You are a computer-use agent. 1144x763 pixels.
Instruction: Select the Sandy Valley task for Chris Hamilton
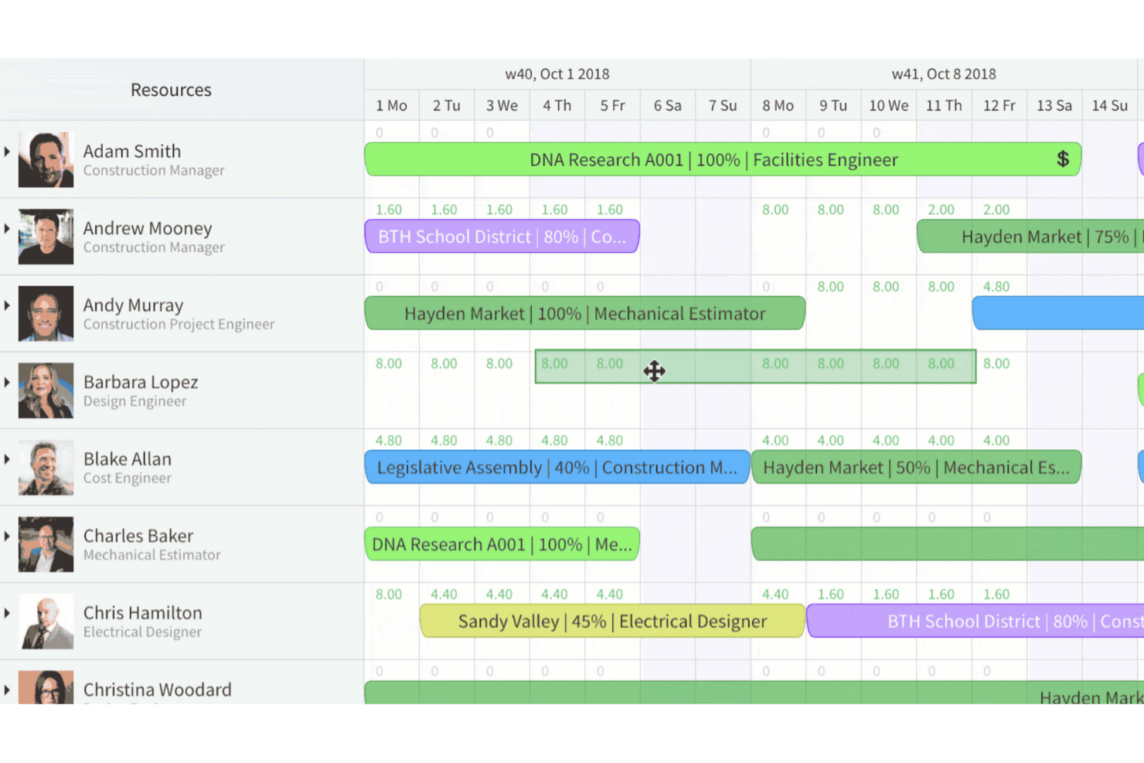[611, 621]
